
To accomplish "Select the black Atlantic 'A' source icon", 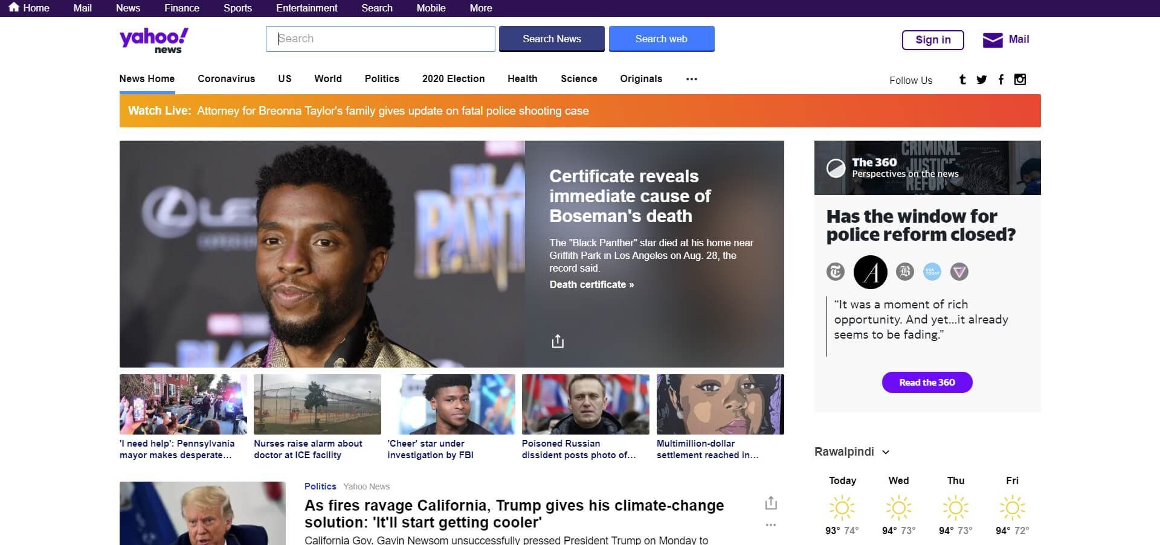I will click(x=871, y=272).
